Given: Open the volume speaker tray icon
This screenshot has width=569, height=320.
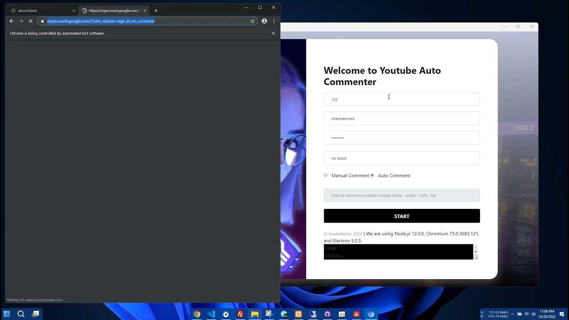Looking at the screenshot, I should [x=533, y=314].
